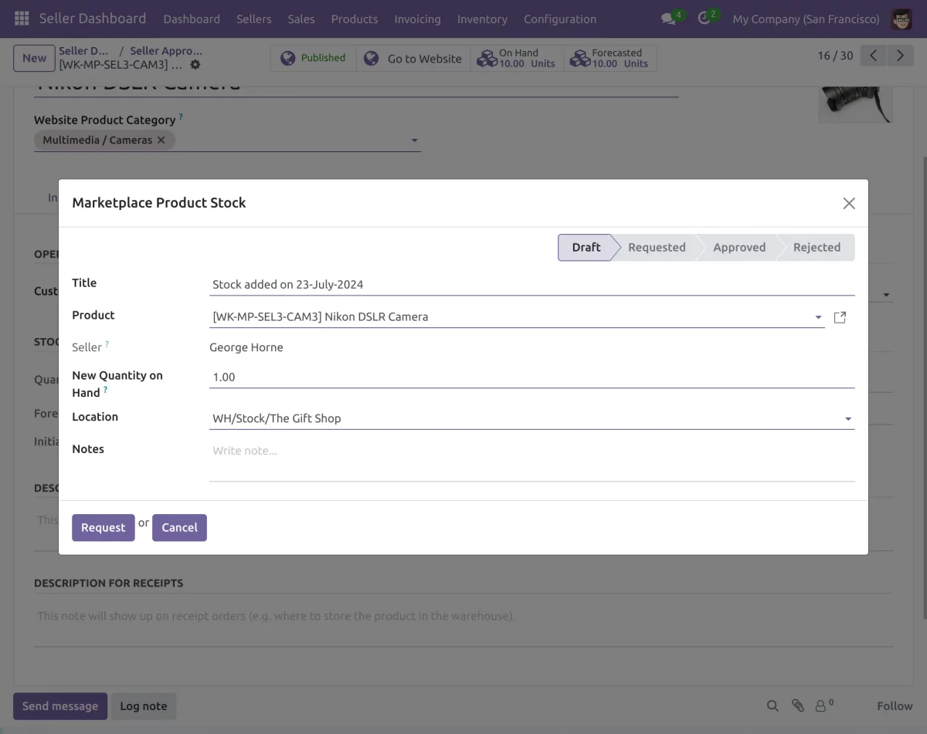The height and width of the screenshot is (734, 927).
Task: Open the Products menu
Action: 355,19
